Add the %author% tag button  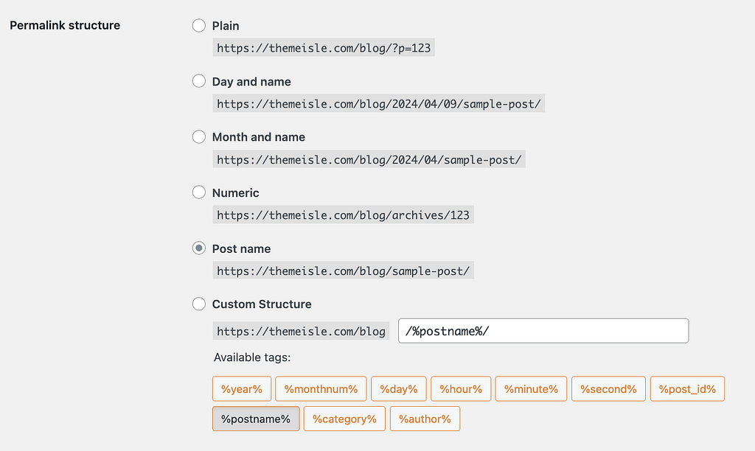pos(425,419)
